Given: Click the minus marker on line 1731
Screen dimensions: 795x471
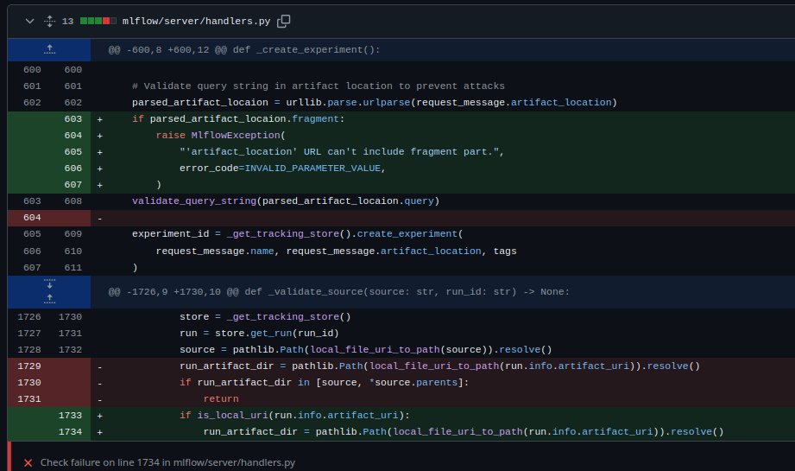Looking at the screenshot, I should [100, 399].
